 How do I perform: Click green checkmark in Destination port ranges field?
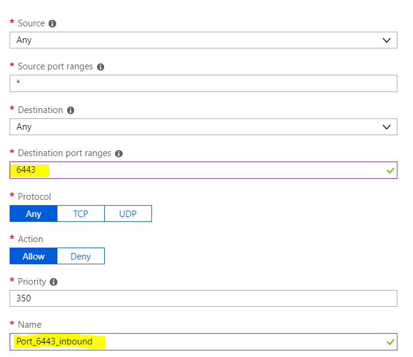point(390,170)
